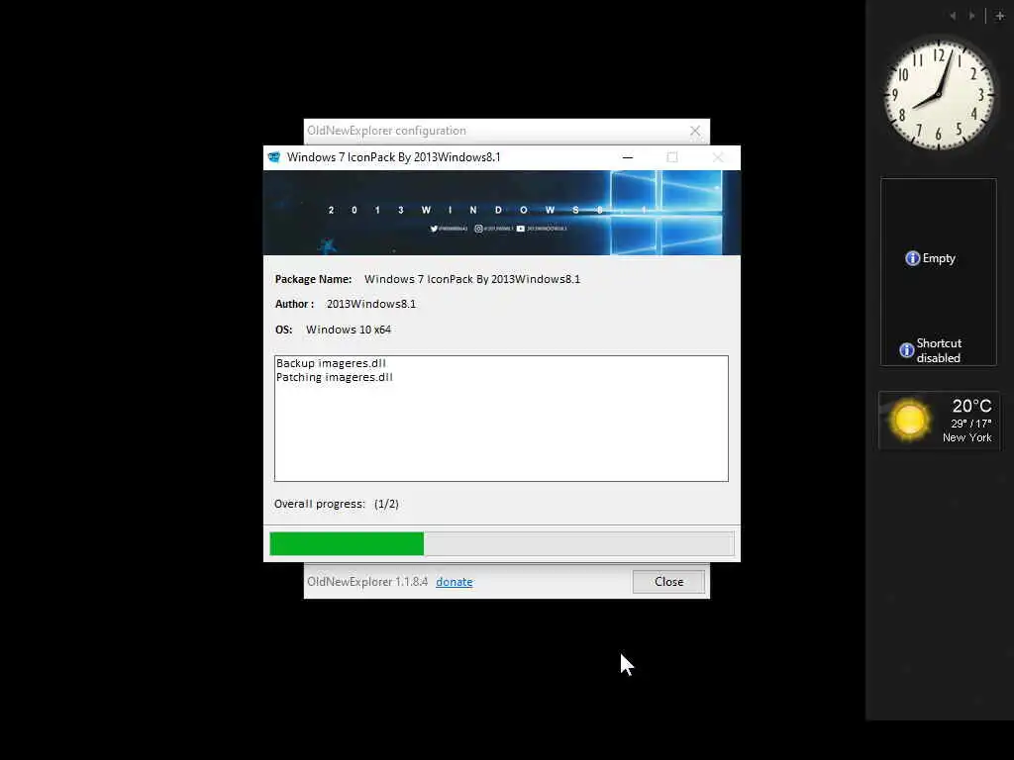Click the analog clock gadget
The height and width of the screenshot is (760, 1014).
pyautogui.click(x=939, y=96)
